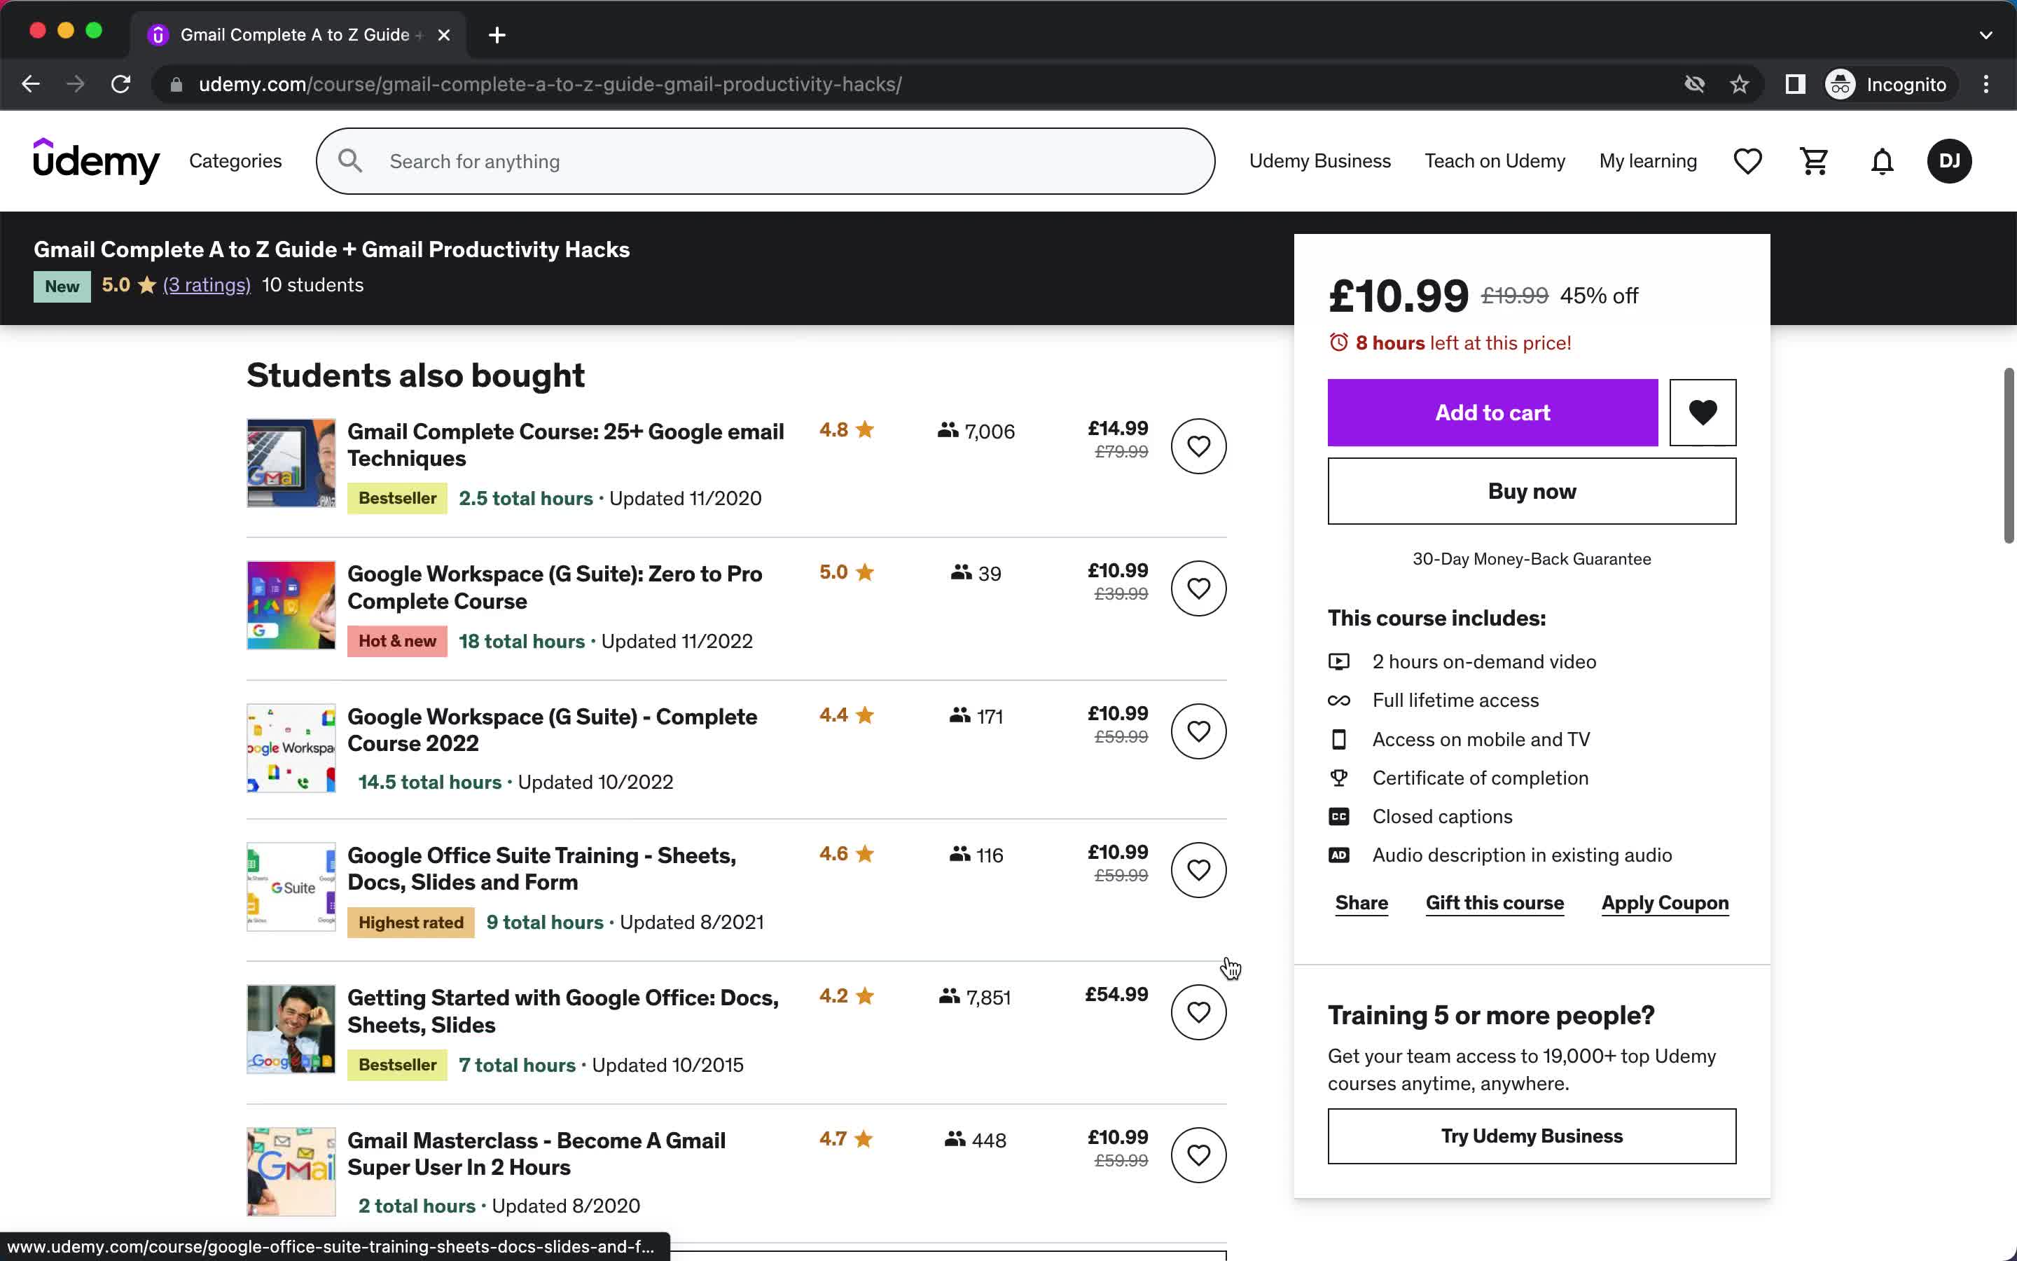Toggle wishlist heart beside Add to cart
Image resolution: width=2017 pixels, height=1261 pixels.
tap(1702, 412)
